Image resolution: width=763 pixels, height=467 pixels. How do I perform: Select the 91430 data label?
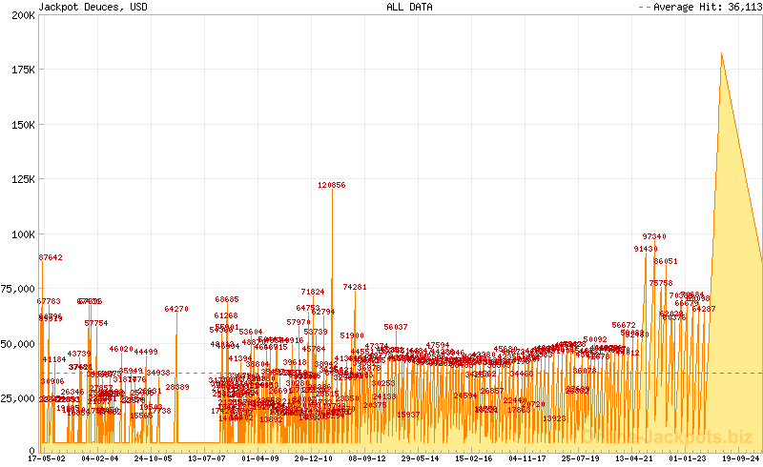646,250
